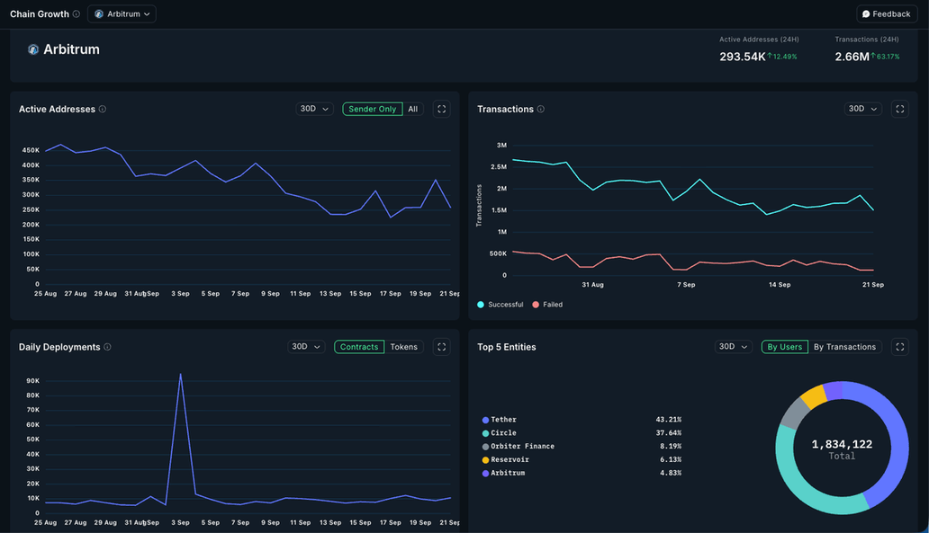
Task: Switch Top 5 Entities to By Transactions
Action: tap(844, 347)
